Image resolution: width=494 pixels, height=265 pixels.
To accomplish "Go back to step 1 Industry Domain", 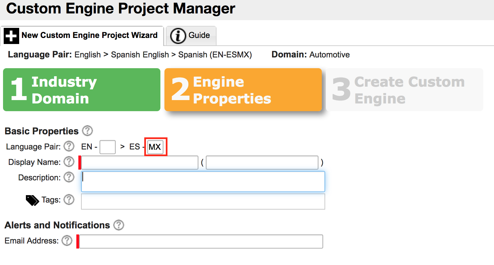I will coord(81,90).
